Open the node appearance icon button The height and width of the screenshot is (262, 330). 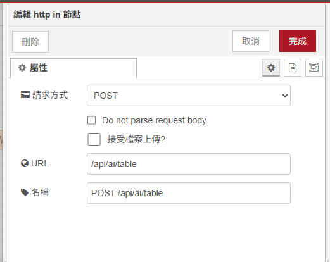pyautogui.click(x=314, y=68)
